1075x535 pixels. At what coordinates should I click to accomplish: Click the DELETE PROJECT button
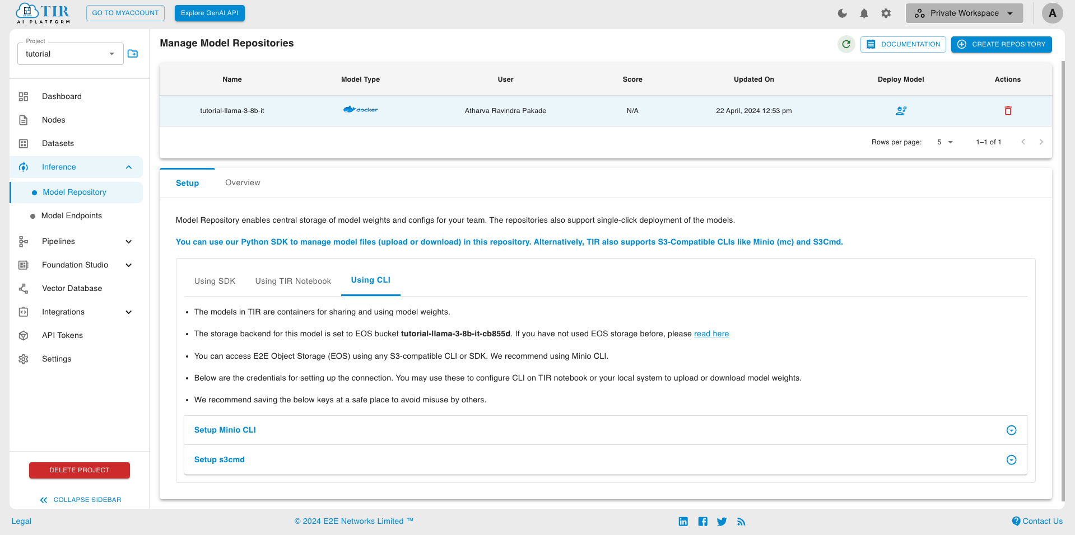[80, 470]
